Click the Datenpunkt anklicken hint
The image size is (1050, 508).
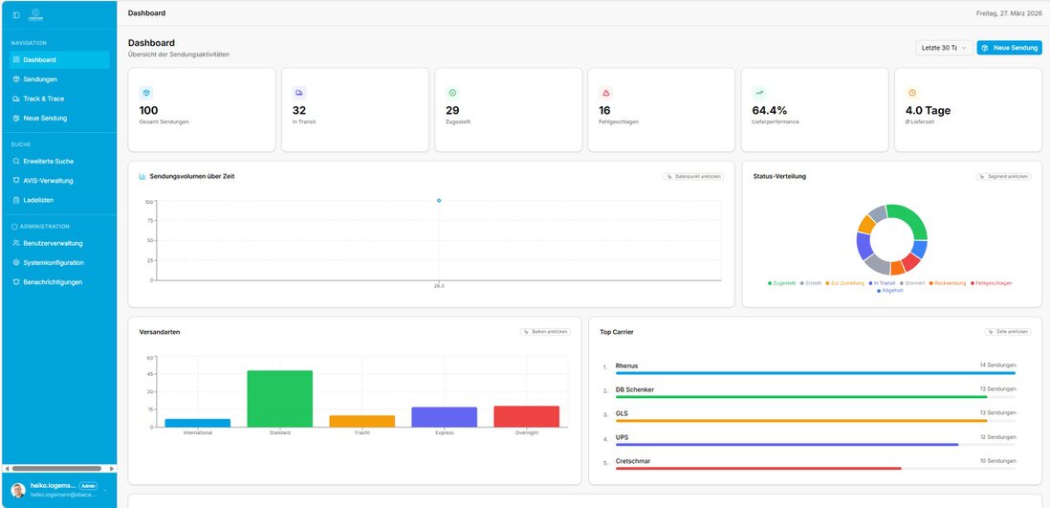coord(693,177)
